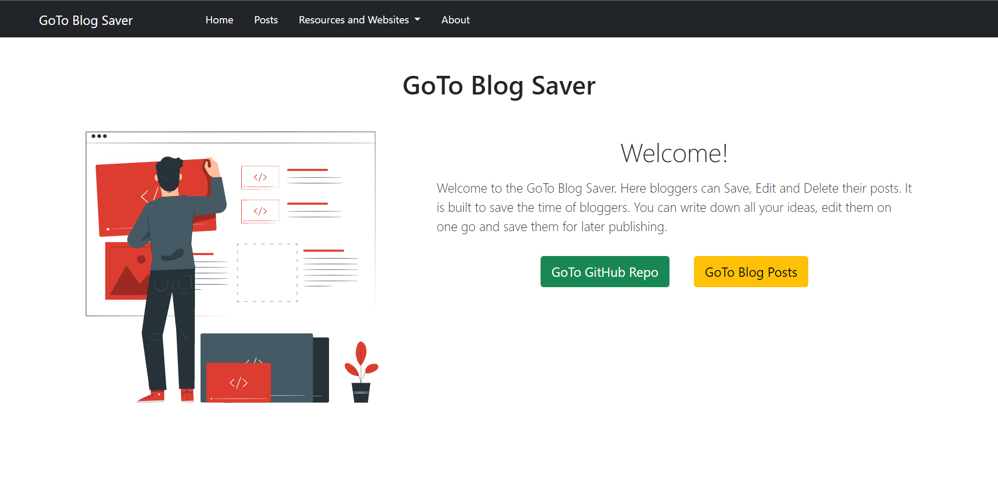Click the welcome description paragraph
The height and width of the screenshot is (484, 998).
coord(674,207)
